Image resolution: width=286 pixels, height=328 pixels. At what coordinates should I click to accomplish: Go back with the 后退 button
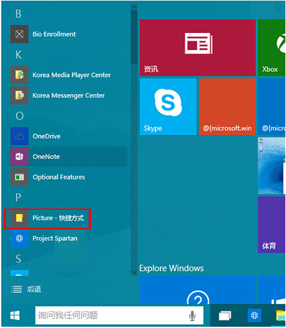pos(26,289)
